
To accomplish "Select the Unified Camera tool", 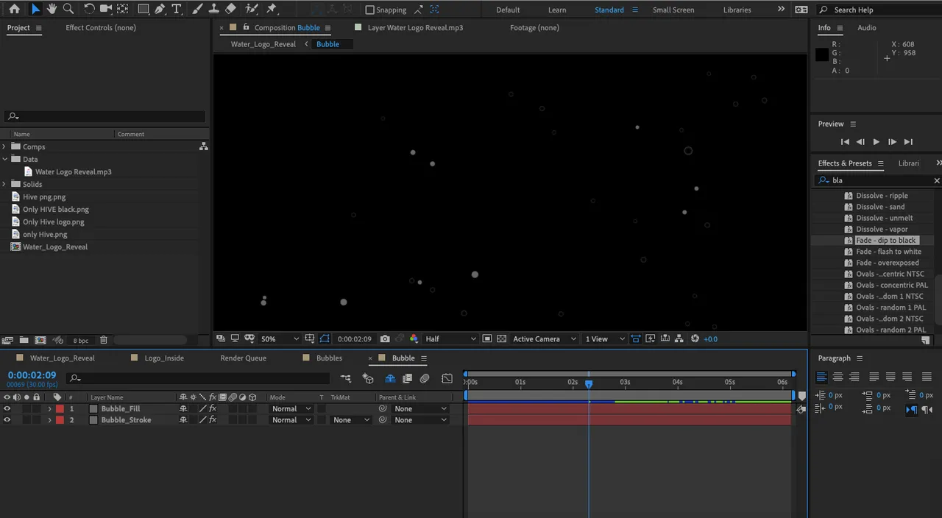I will pos(106,9).
